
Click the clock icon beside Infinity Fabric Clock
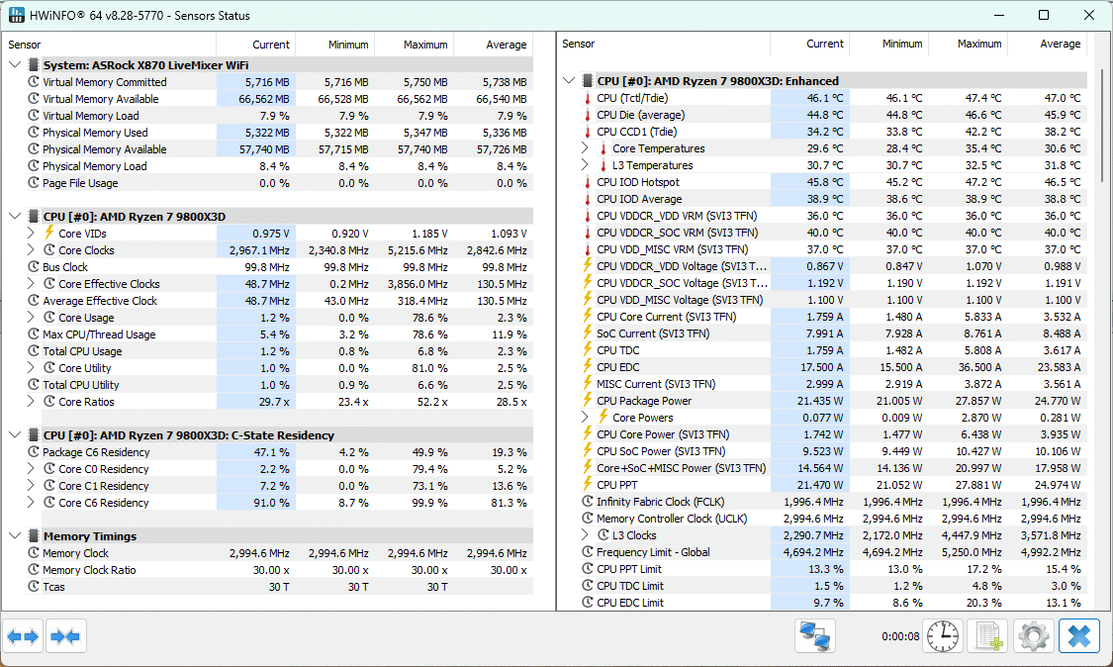click(x=587, y=501)
